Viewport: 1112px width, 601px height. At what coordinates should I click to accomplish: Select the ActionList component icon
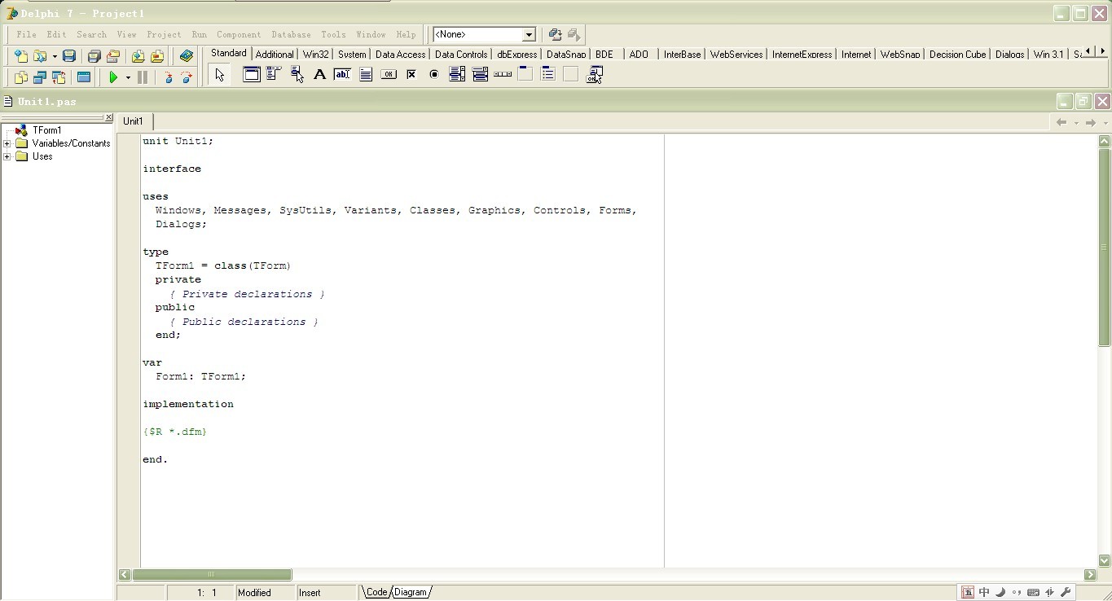click(595, 74)
